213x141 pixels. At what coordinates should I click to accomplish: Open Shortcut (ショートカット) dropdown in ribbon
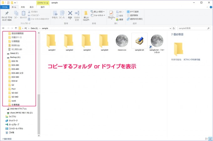pyautogui.click(x=98, y=15)
